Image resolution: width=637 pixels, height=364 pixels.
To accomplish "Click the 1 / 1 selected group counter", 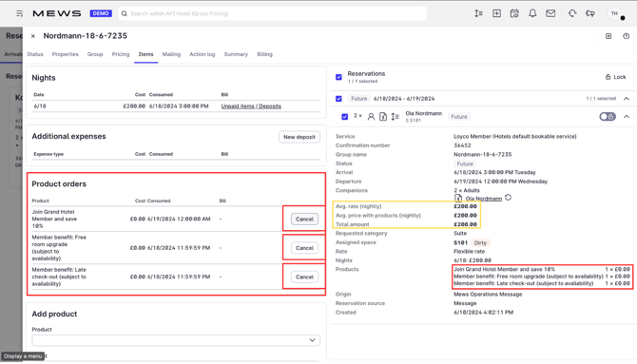I will (601, 98).
